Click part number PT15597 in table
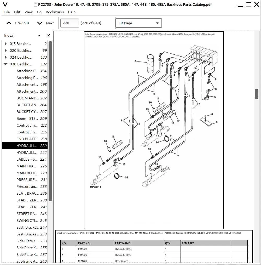 (83, 255)
